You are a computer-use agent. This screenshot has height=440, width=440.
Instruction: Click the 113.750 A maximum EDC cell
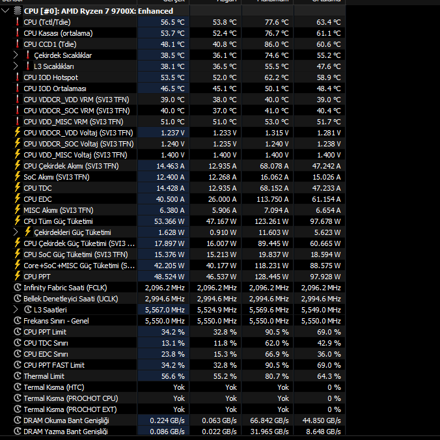click(x=268, y=199)
